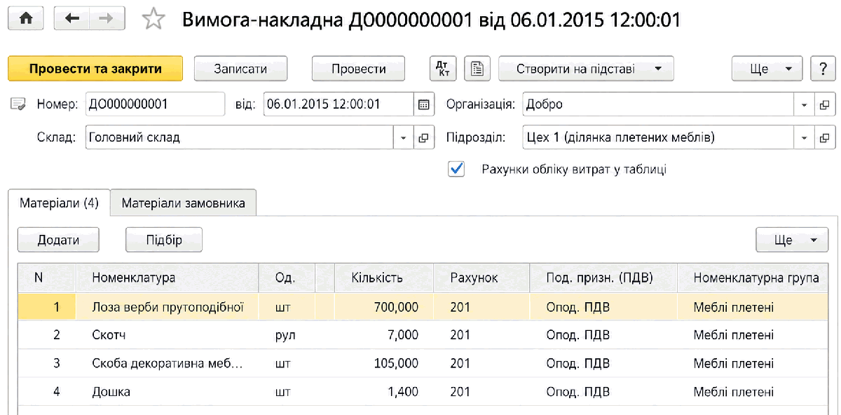Click Додати to add a row
Viewport: 841px width, 415px height.
coord(58,240)
